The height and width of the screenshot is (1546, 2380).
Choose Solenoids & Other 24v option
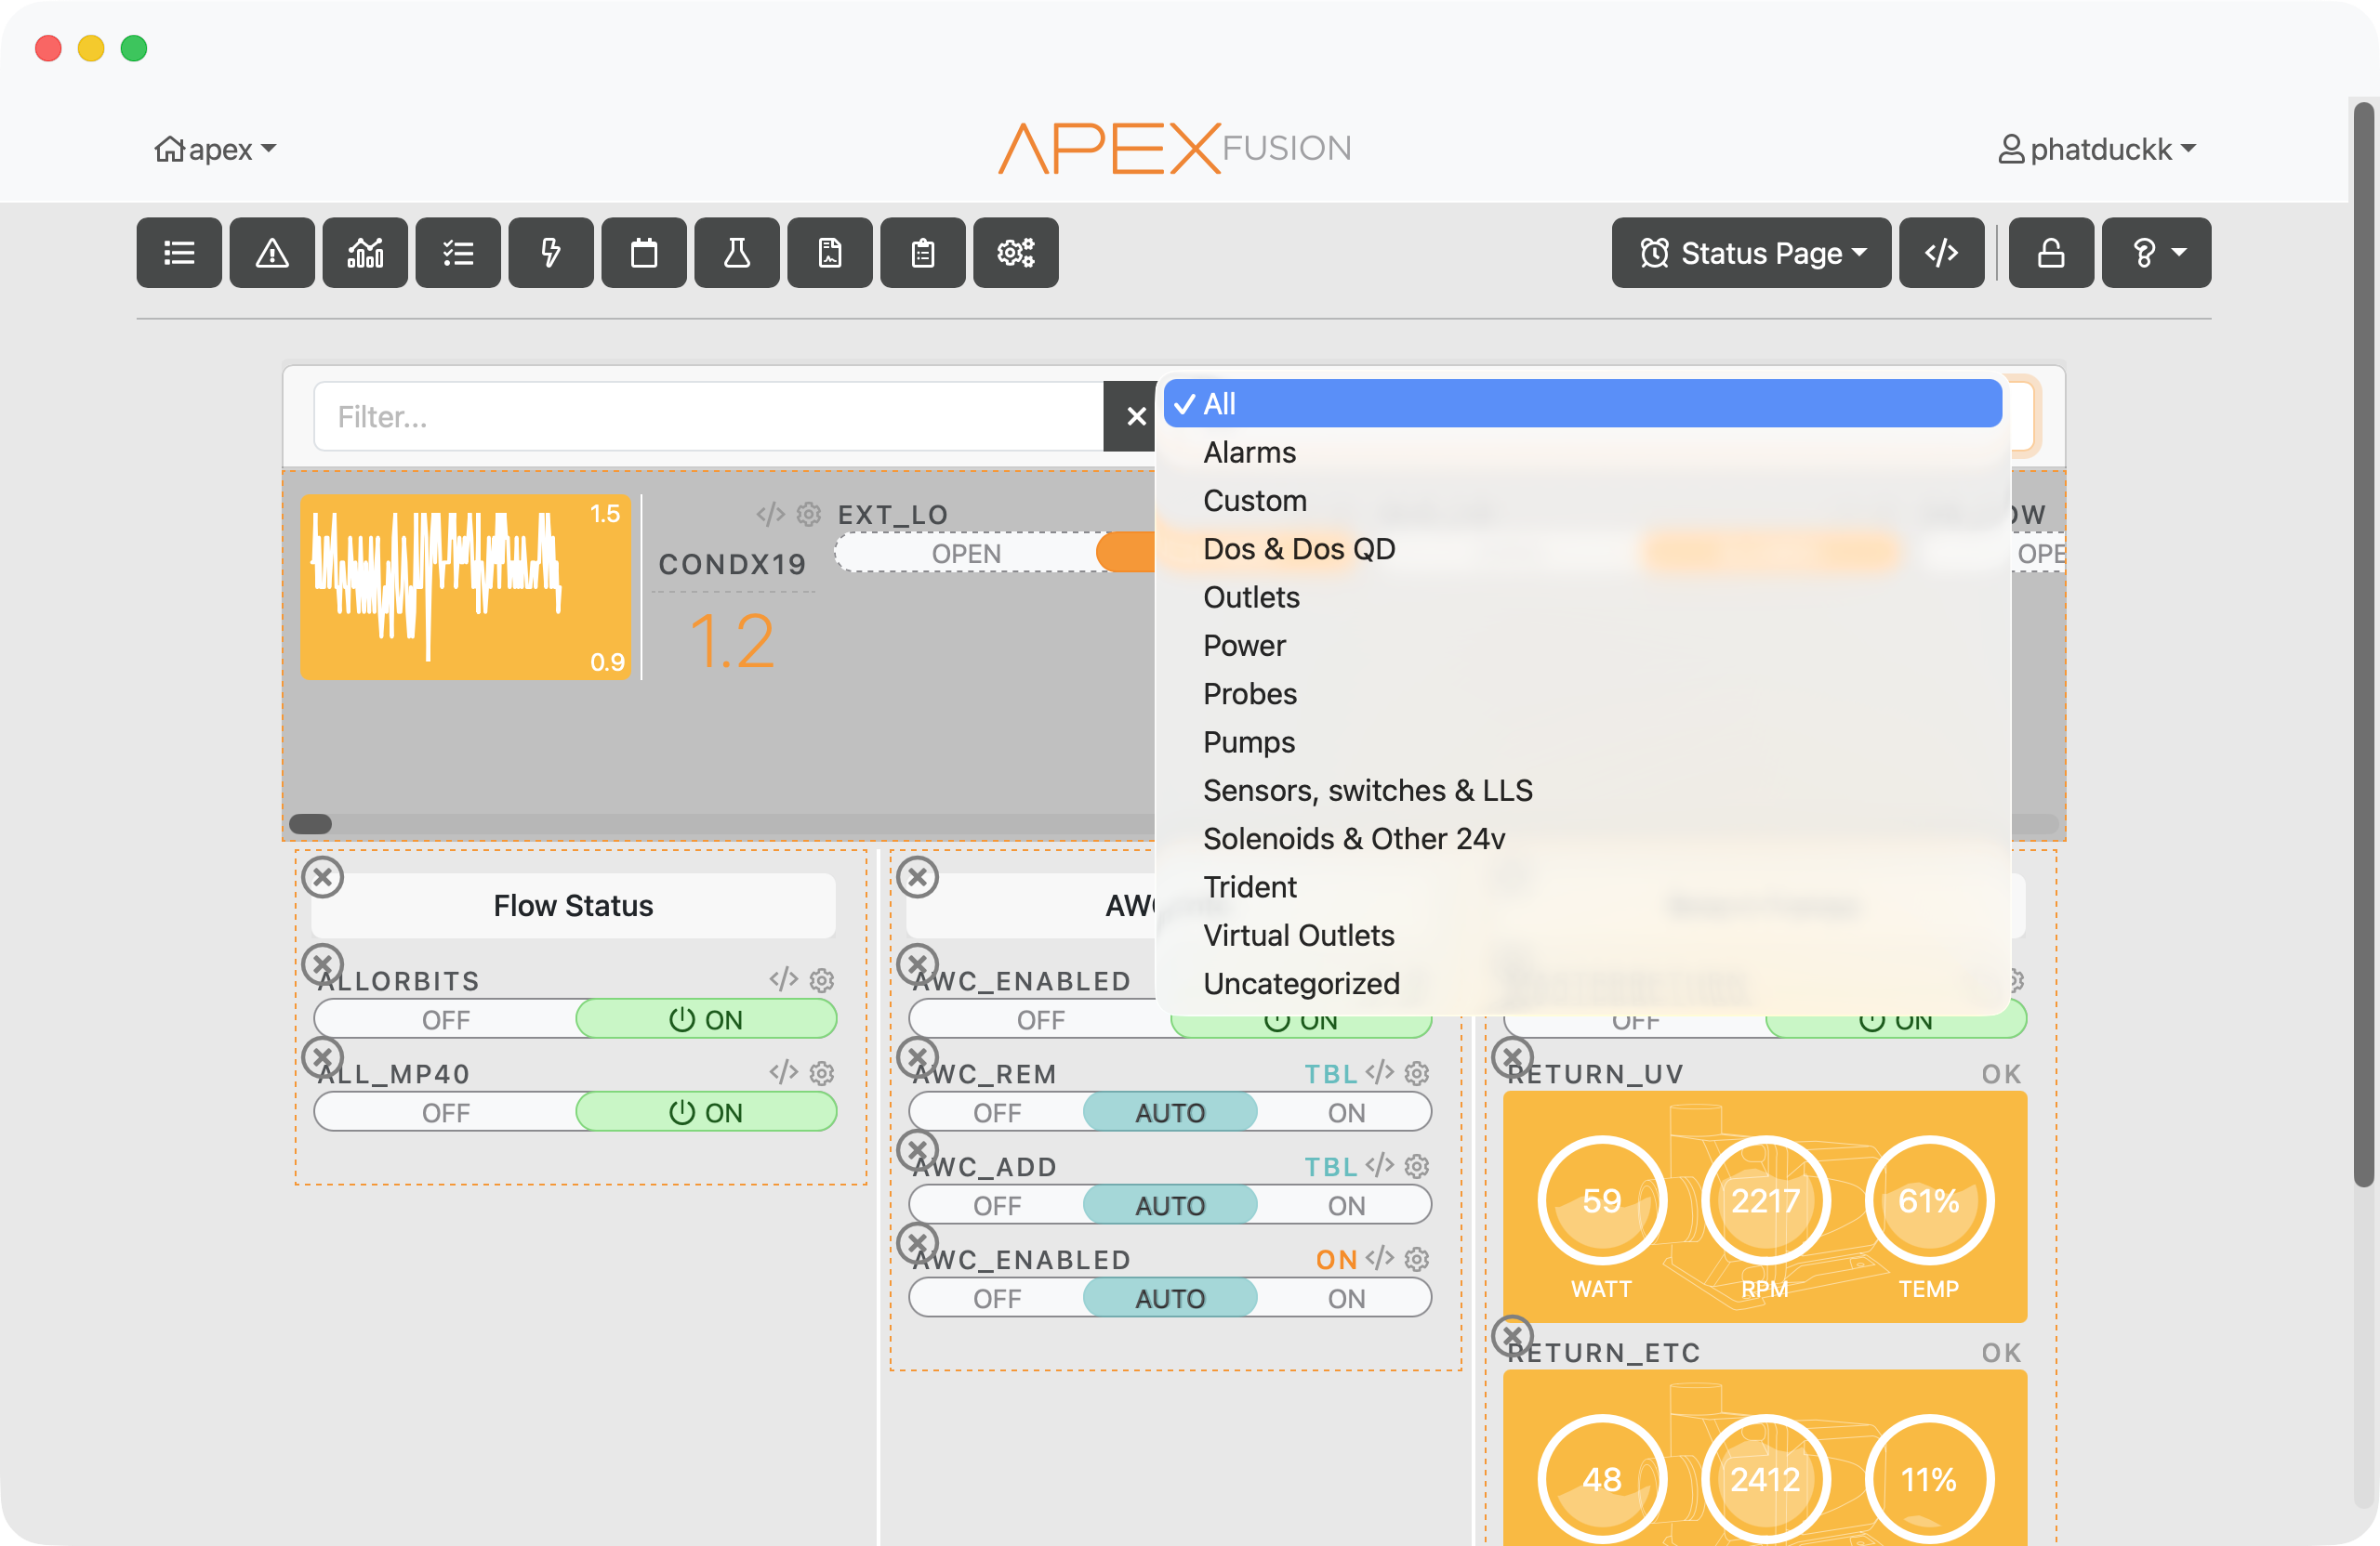point(1583,838)
